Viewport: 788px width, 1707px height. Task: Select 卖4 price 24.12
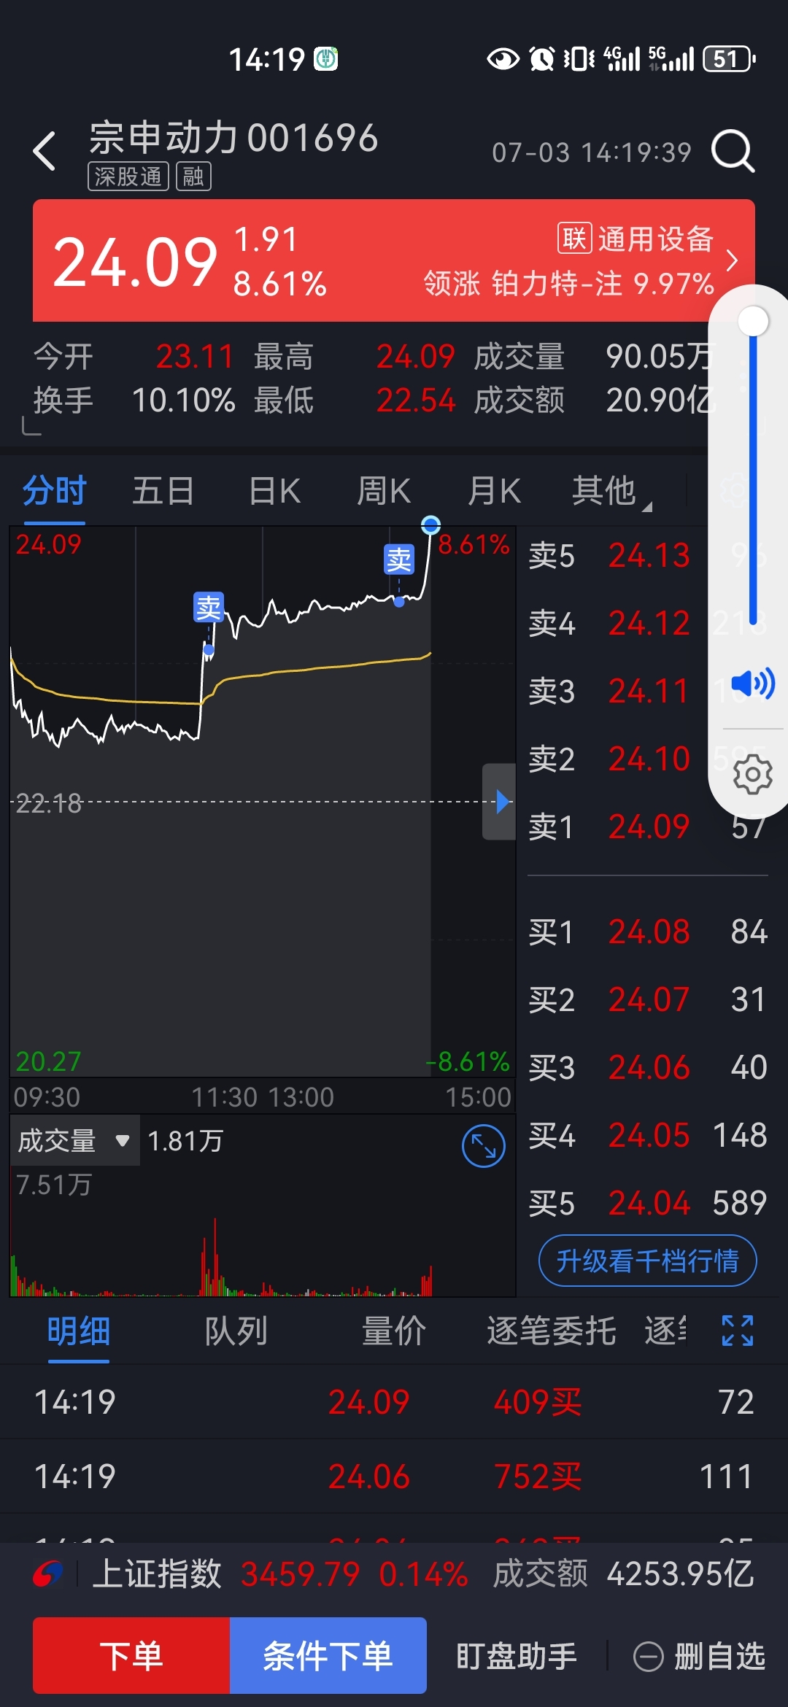(x=648, y=624)
